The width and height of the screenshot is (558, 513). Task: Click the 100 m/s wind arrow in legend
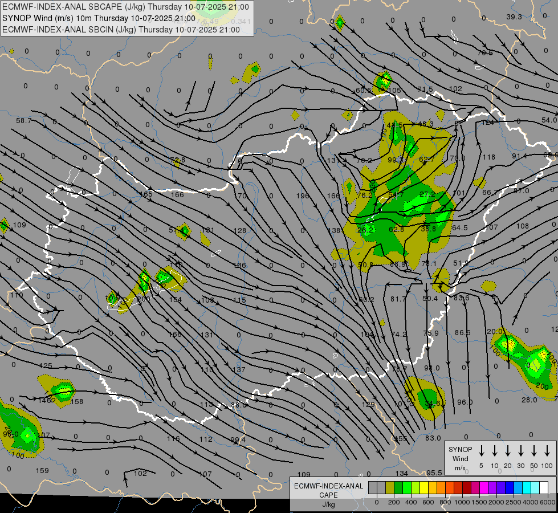[547, 451]
